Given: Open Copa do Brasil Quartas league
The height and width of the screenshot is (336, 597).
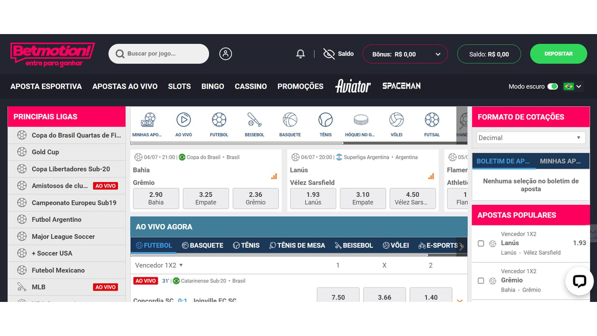Looking at the screenshot, I should 67,135.
